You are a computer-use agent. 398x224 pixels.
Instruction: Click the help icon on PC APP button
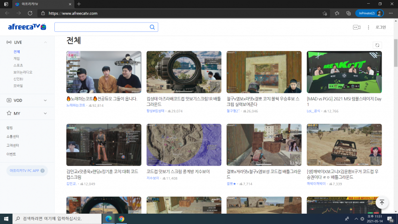(x=43, y=171)
